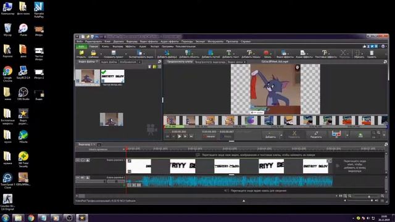Toggle mute on Video track 1
This screenshot has width=395, height=222.
83,160
